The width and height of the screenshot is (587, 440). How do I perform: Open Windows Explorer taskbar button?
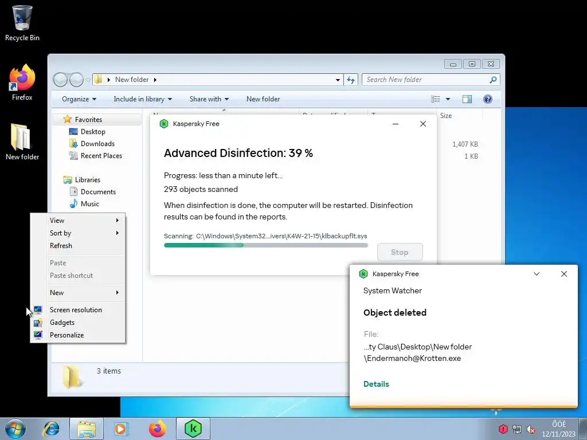tap(87, 429)
